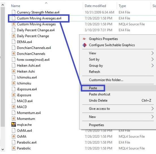Screen dimensions: 156x154
Task: Click the Graphics Properties icon
Action: click(x=84, y=39)
